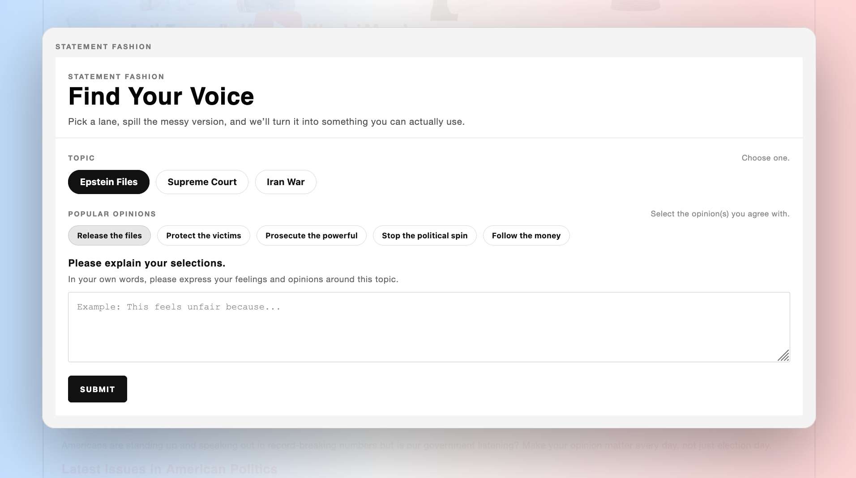Click Latest Issues in American Politics heading behind dialog
This screenshot has height=478, width=856.
[x=170, y=469]
